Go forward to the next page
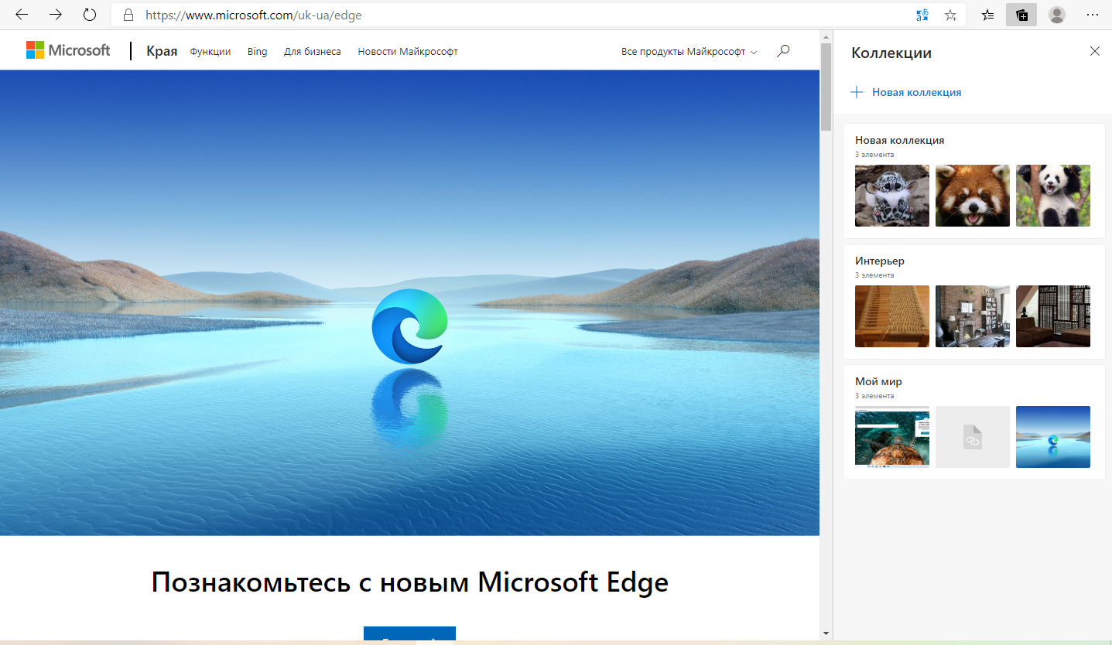Viewport: 1112px width, 645px height. point(56,15)
